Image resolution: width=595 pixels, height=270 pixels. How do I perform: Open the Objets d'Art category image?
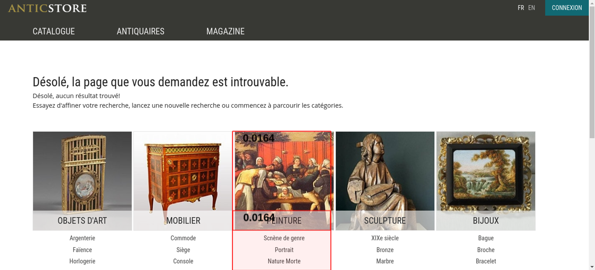[x=82, y=181]
